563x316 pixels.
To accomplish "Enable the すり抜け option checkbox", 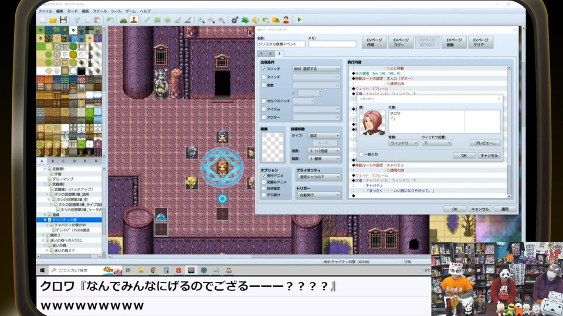I will (x=263, y=195).
